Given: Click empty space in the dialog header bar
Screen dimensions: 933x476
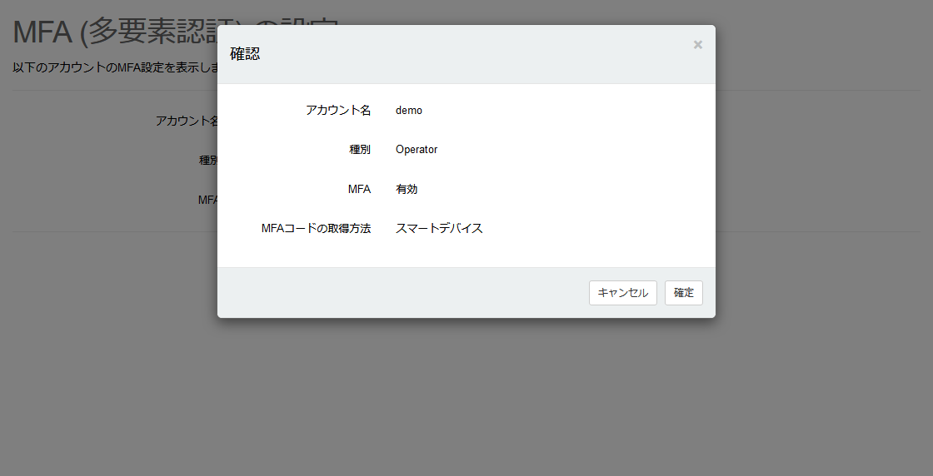Looking at the screenshot, I should click(466, 54).
